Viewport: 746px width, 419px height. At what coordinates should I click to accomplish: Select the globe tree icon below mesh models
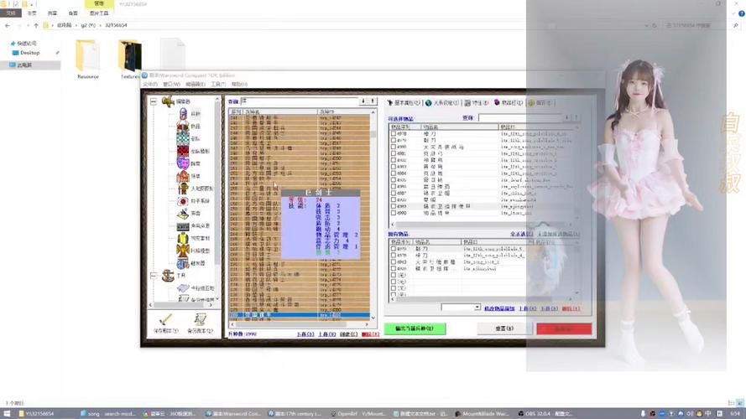click(x=183, y=263)
